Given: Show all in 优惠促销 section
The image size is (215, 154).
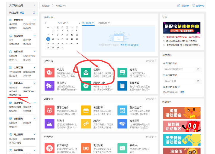Looking at the screenshot, I should coord(151,61).
